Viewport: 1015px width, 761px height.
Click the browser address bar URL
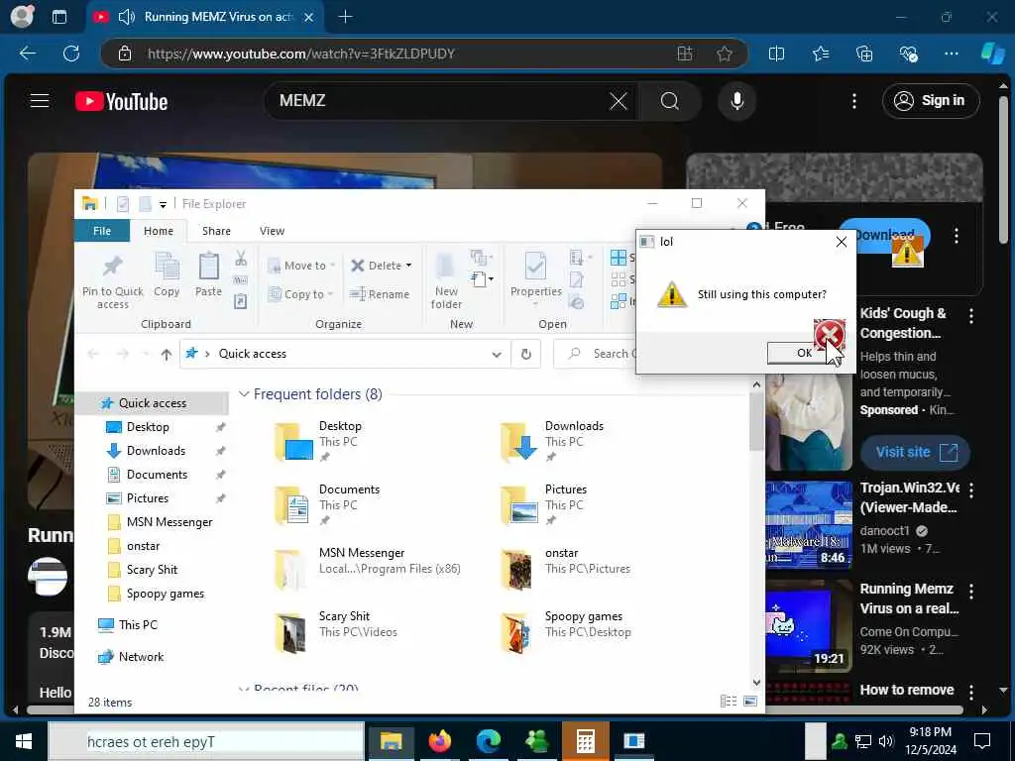(301, 54)
